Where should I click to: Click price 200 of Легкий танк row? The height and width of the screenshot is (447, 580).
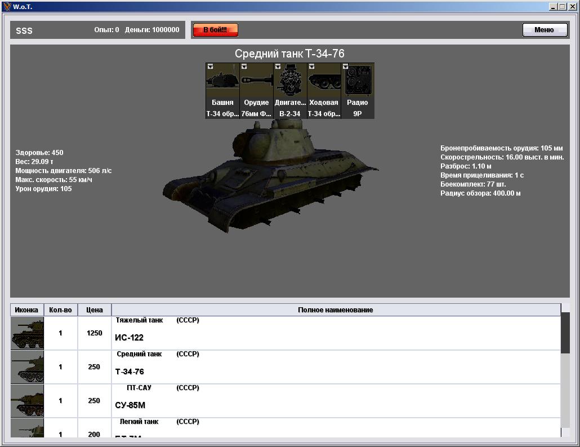click(x=95, y=428)
